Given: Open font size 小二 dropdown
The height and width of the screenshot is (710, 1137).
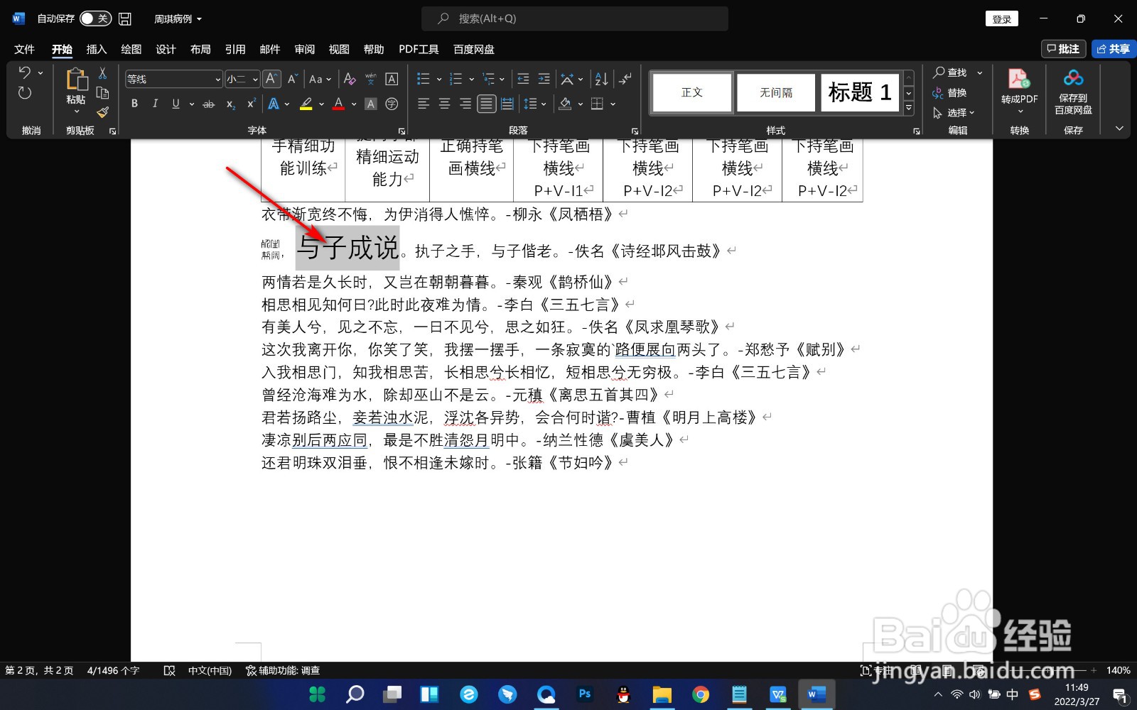Looking at the screenshot, I should click(x=255, y=79).
